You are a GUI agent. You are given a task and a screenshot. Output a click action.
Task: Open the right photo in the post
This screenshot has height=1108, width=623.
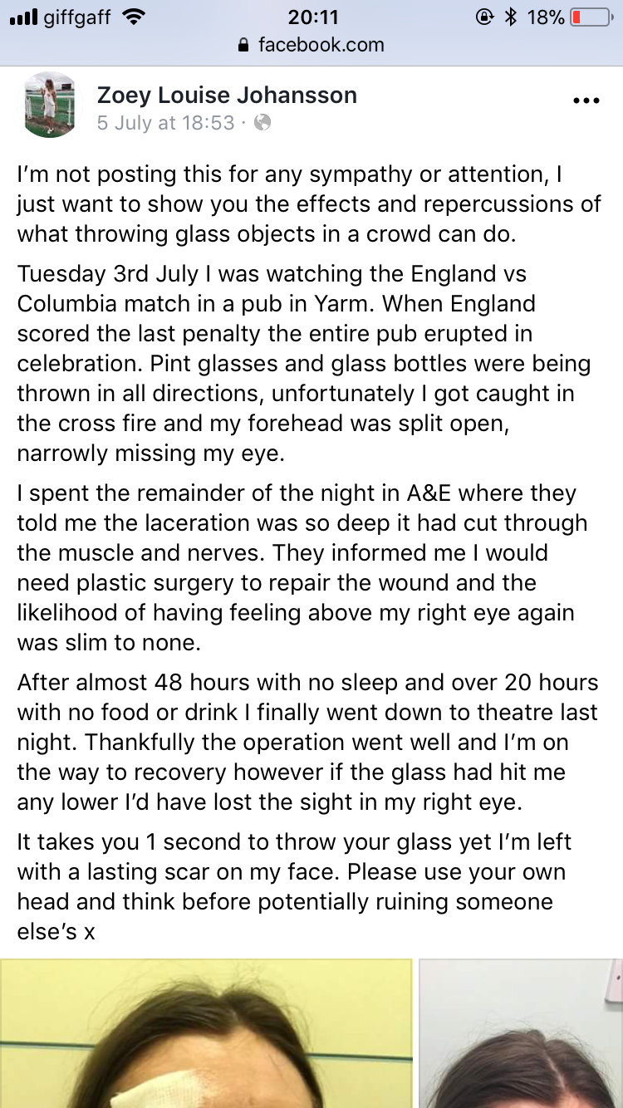pos(521,1033)
